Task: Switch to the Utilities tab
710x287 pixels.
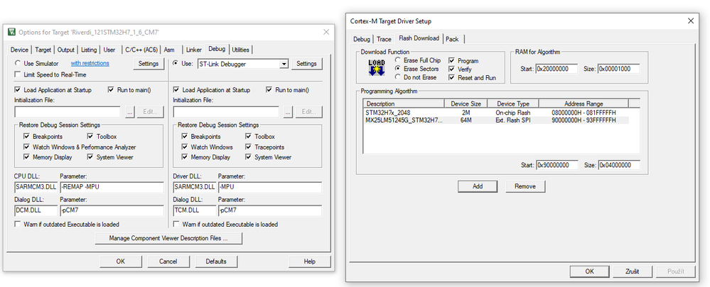Action: point(240,50)
